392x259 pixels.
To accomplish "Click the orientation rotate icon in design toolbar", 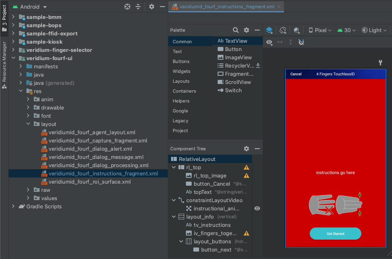I will (x=283, y=30).
